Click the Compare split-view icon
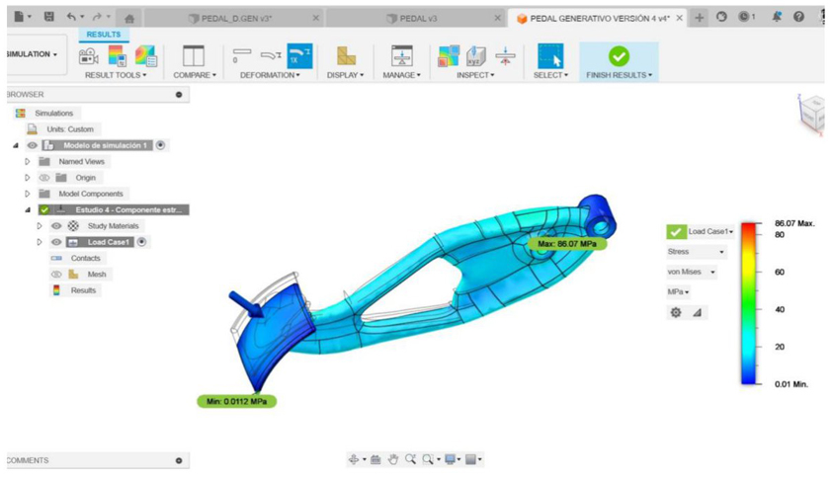Screen dimensions: 833x482 [x=194, y=55]
